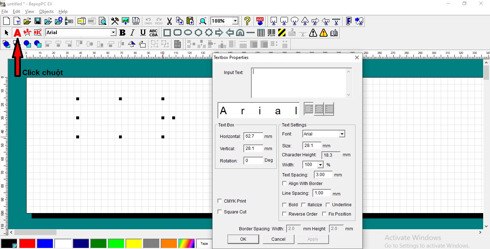490x249 pixels.
Task: Click the yellow-black hazard stripe icon
Action: (282, 33)
